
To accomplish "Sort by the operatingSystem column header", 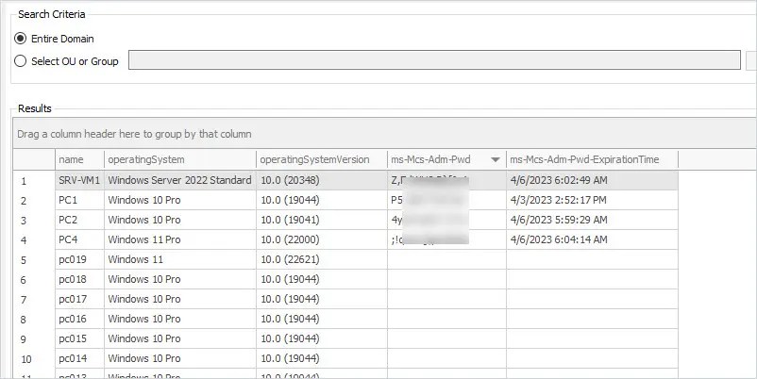I will coord(180,159).
